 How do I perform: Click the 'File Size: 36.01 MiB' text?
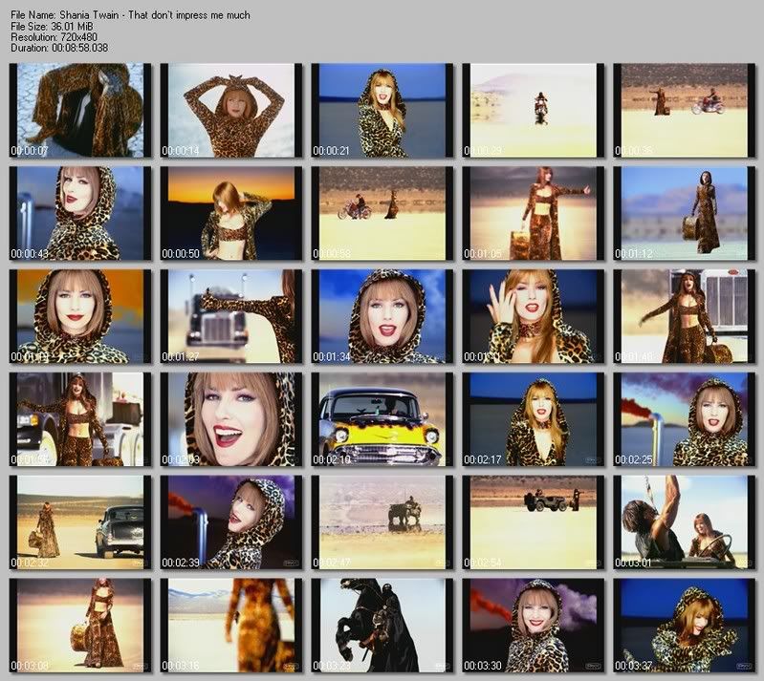click(x=52, y=27)
